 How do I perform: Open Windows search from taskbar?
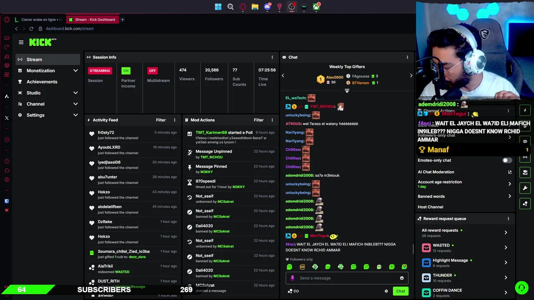tap(230, 7)
